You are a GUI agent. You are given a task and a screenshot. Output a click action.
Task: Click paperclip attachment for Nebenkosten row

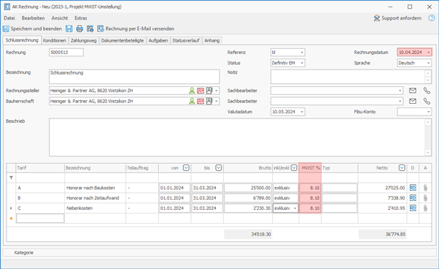(425, 208)
